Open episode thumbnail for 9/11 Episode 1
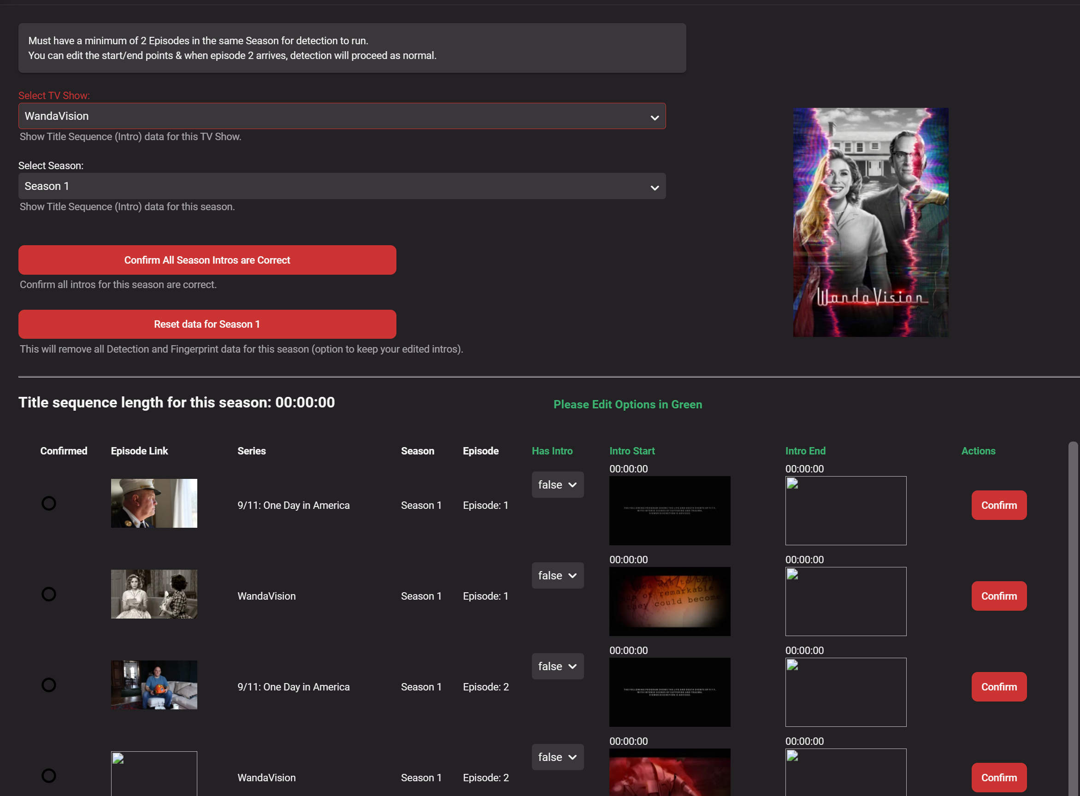The width and height of the screenshot is (1080, 796). tap(154, 503)
